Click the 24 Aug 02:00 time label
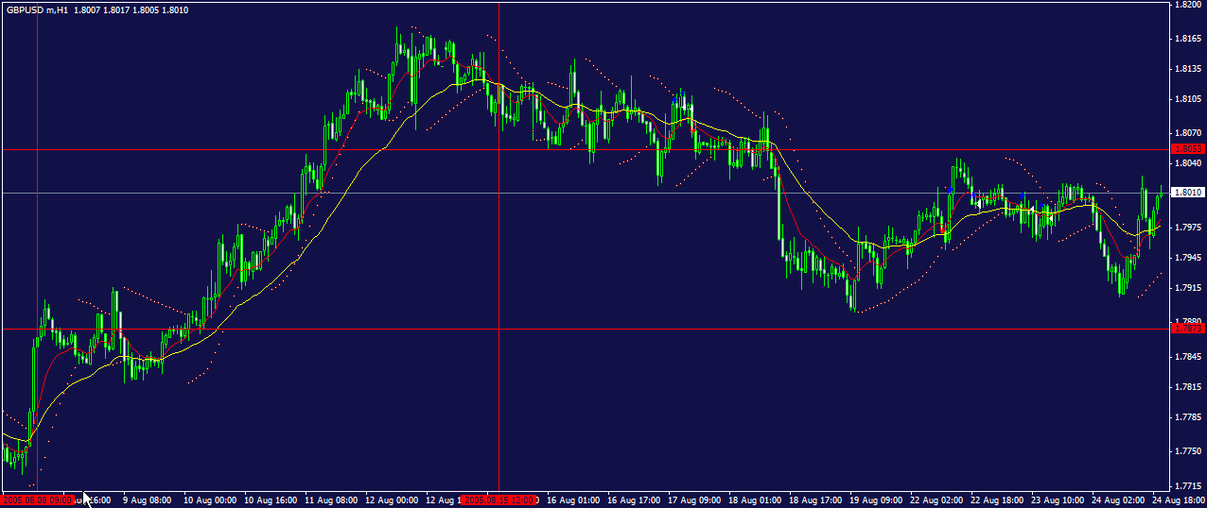 pos(1118,499)
